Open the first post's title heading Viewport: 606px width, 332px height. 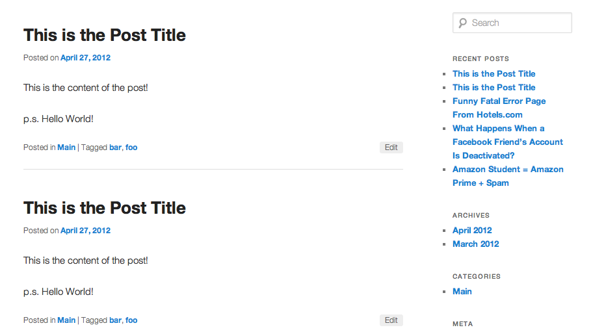click(x=105, y=35)
